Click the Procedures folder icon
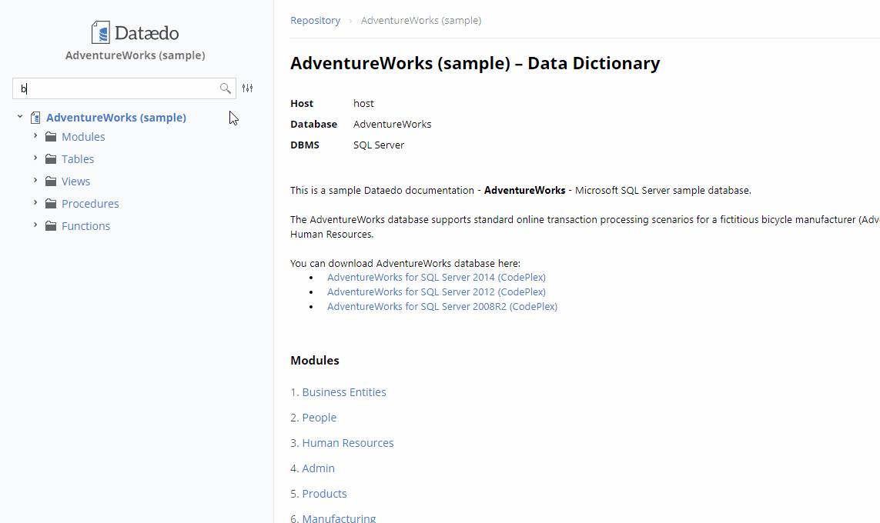This screenshot has width=880, height=523. (51, 204)
